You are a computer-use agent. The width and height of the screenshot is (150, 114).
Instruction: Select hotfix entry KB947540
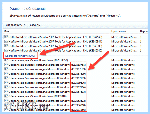(x=55, y=37)
